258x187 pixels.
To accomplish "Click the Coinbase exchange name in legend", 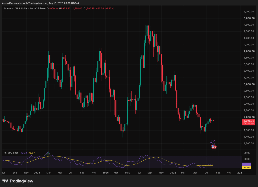I will (40, 8).
